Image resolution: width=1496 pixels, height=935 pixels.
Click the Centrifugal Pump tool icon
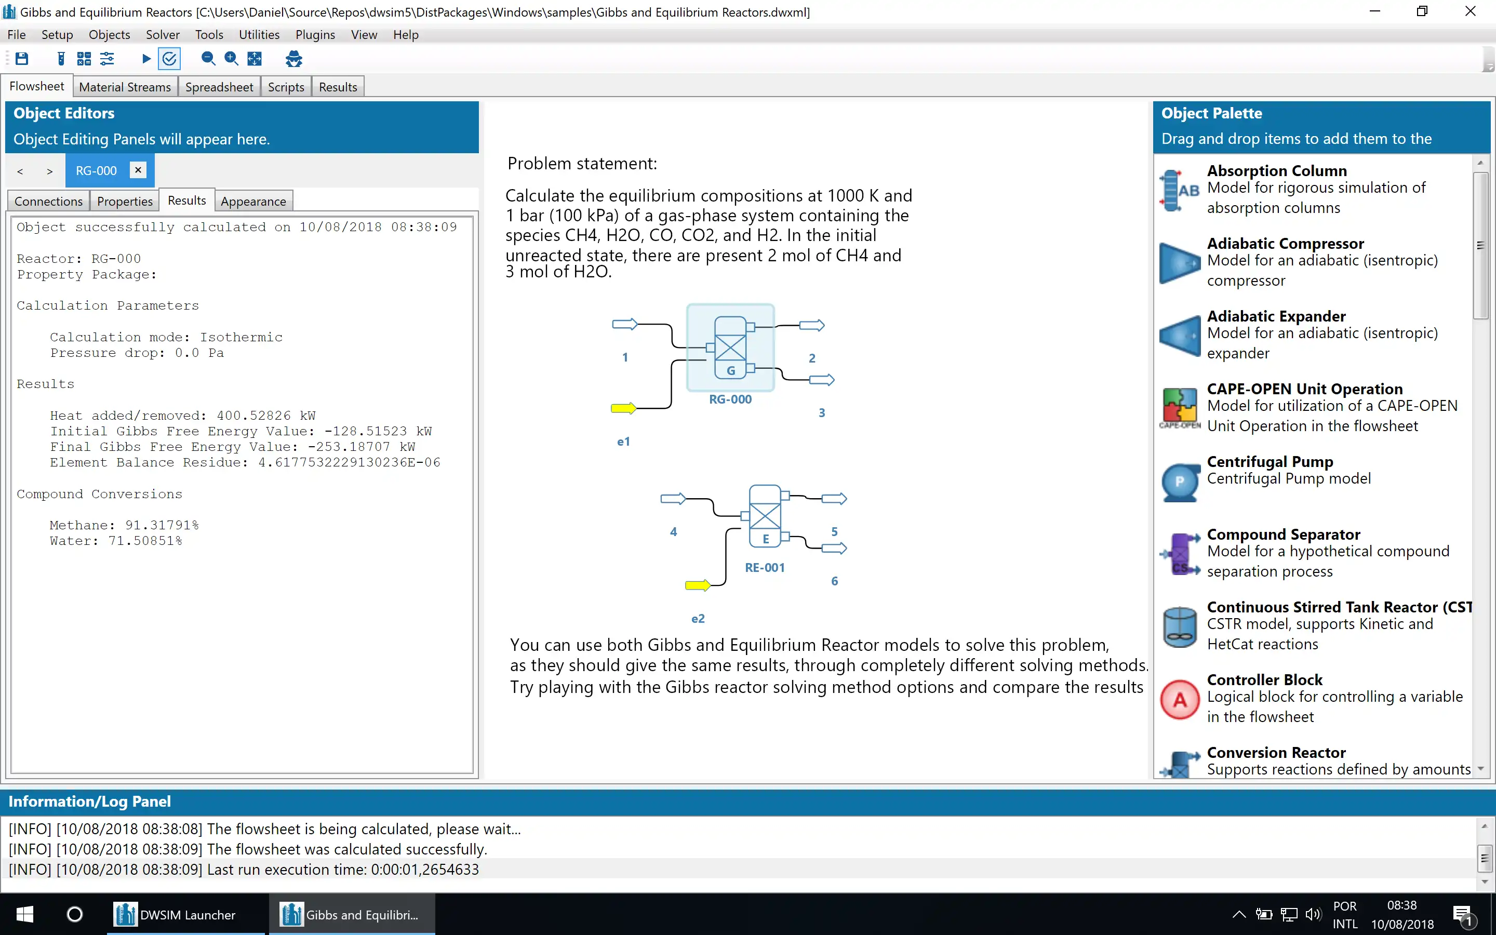(x=1178, y=477)
